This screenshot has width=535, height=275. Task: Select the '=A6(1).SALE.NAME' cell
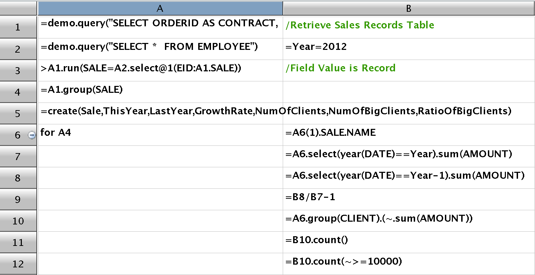coord(331,133)
